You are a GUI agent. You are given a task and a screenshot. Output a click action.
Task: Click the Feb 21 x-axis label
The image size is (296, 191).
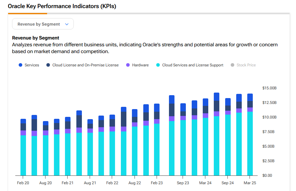[67, 183]
